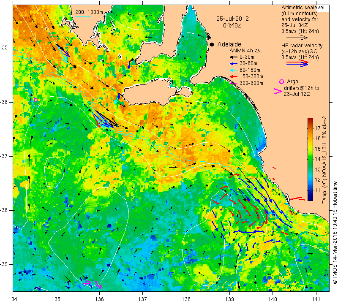Click the HF radar red-blue scale arrow
338x304 pixels.
[297, 63]
